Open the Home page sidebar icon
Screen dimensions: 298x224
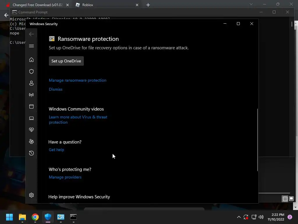coord(31,60)
